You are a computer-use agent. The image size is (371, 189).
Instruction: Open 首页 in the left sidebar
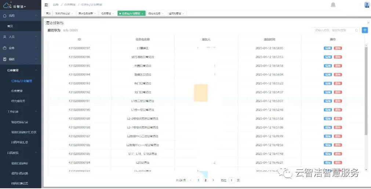(10, 26)
